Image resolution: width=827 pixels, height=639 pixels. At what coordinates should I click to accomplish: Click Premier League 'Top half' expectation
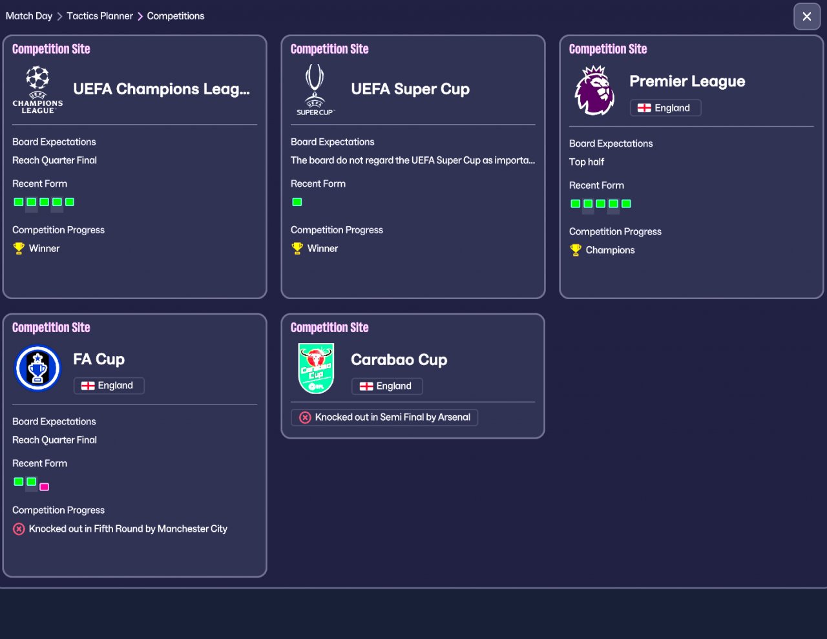pos(587,162)
